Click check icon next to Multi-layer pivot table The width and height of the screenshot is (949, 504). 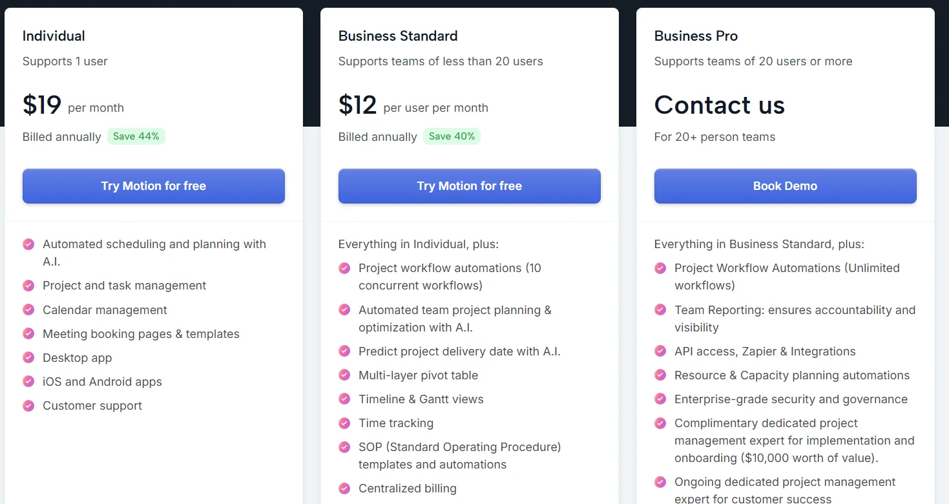344,375
